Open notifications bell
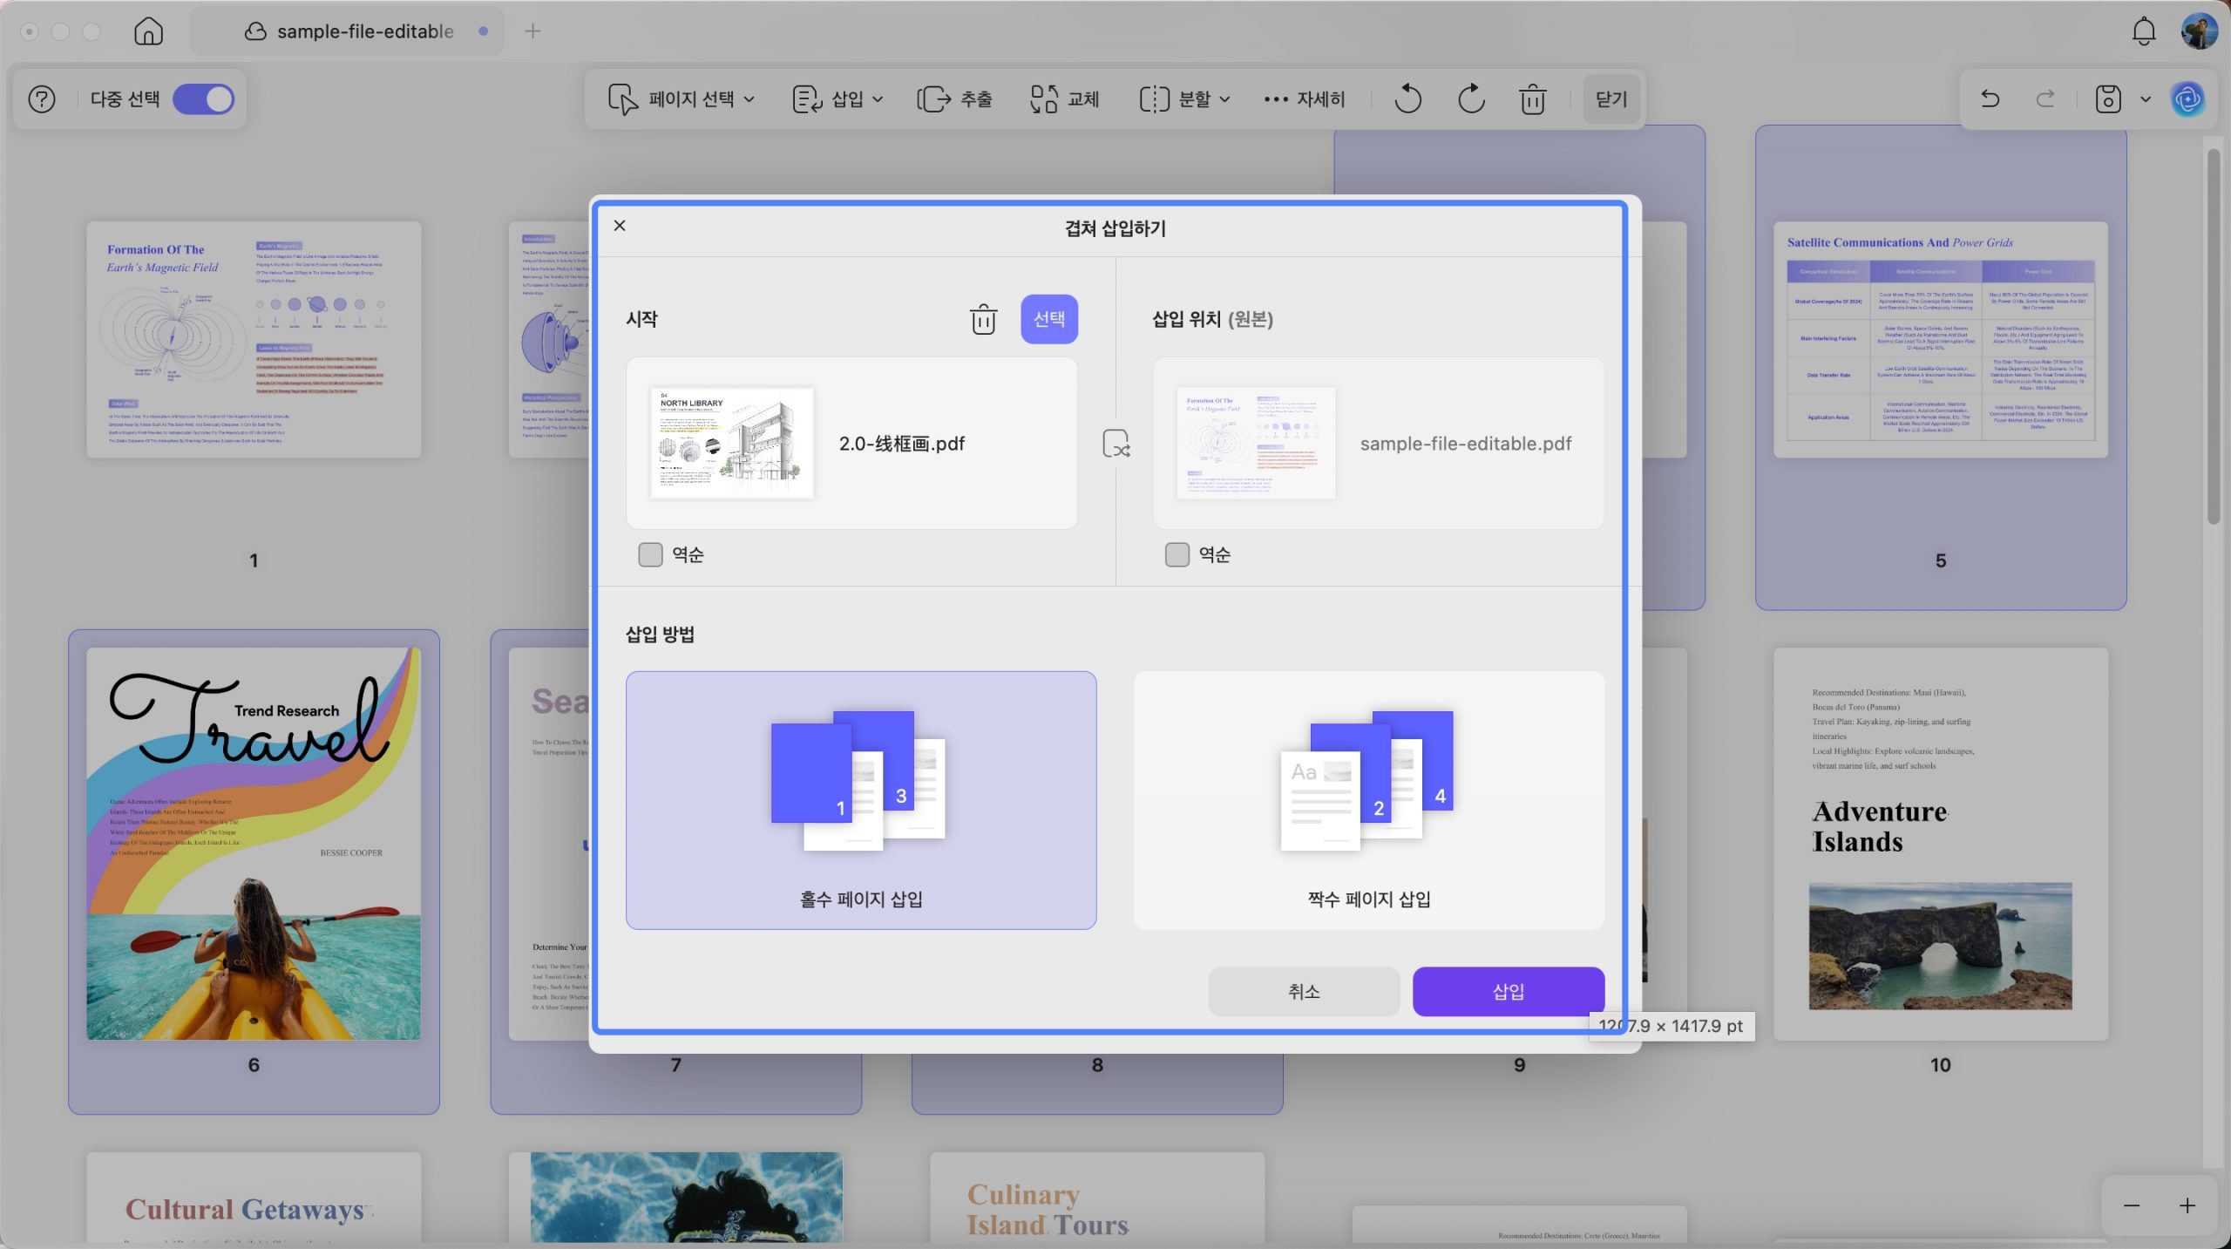This screenshot has height=1249, width=2231. click(x=2143, y=31)
